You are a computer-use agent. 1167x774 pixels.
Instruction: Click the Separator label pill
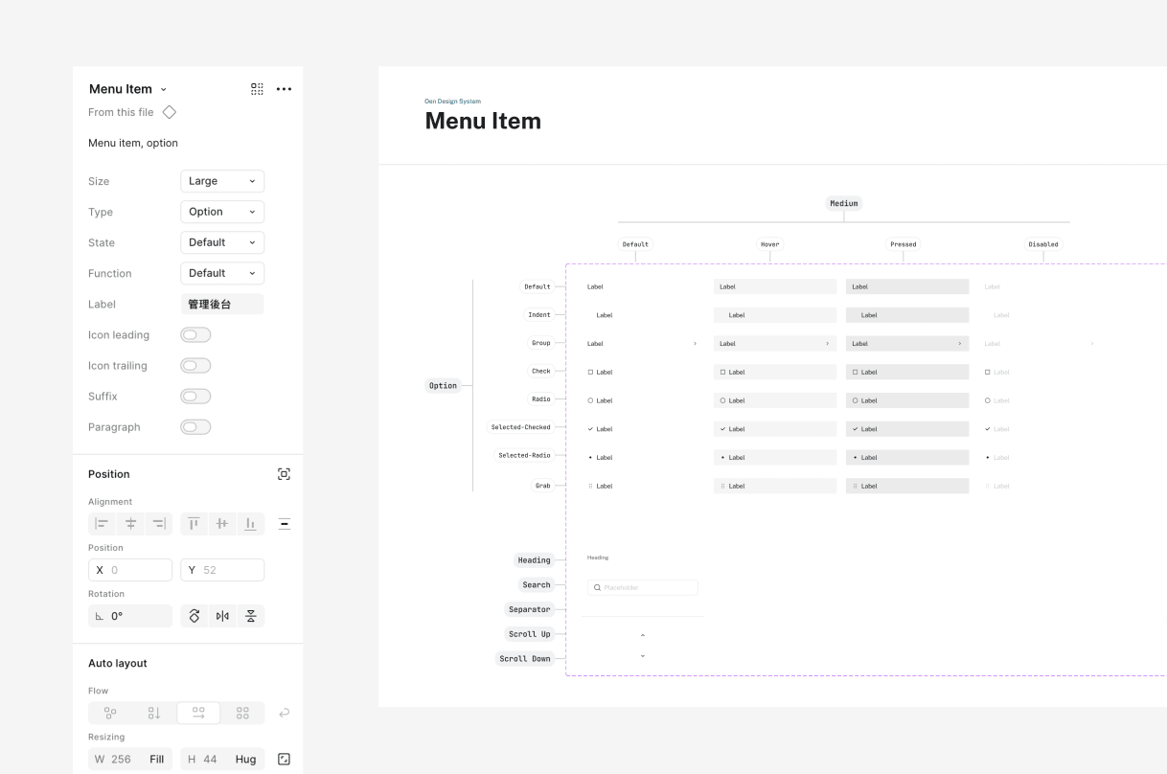click(530, 609)
